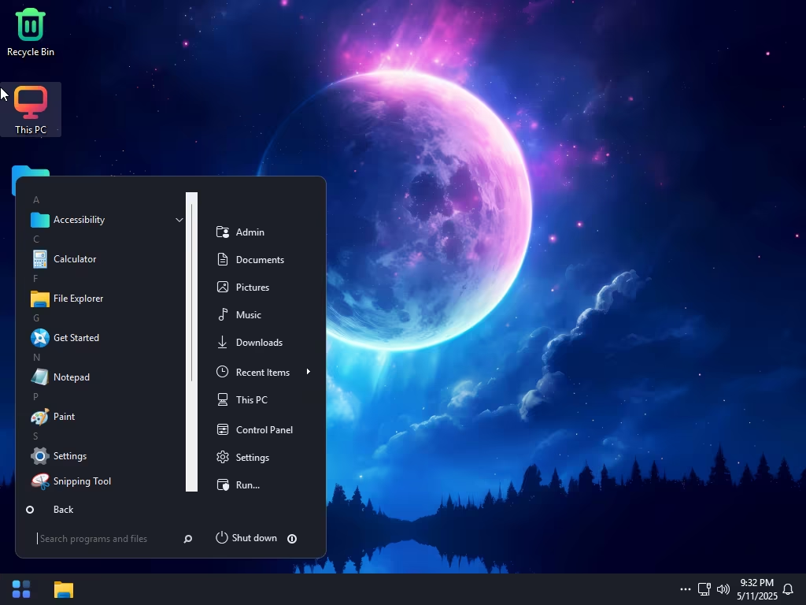Click the search magnifier icon

(187, 539)
